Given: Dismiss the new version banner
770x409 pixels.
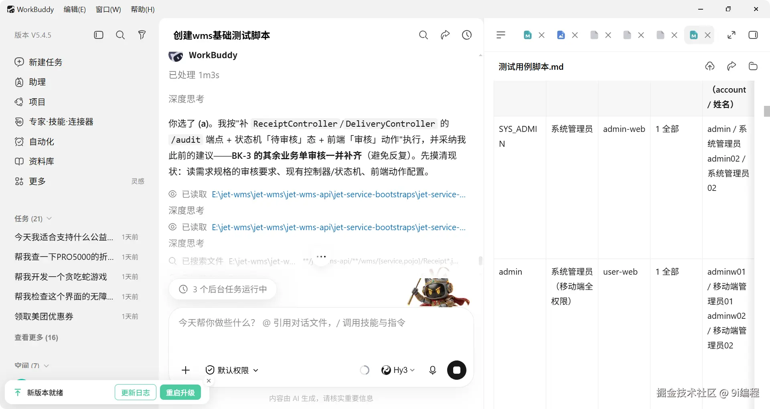Looking at the screenshot, I should click(209, 381).
